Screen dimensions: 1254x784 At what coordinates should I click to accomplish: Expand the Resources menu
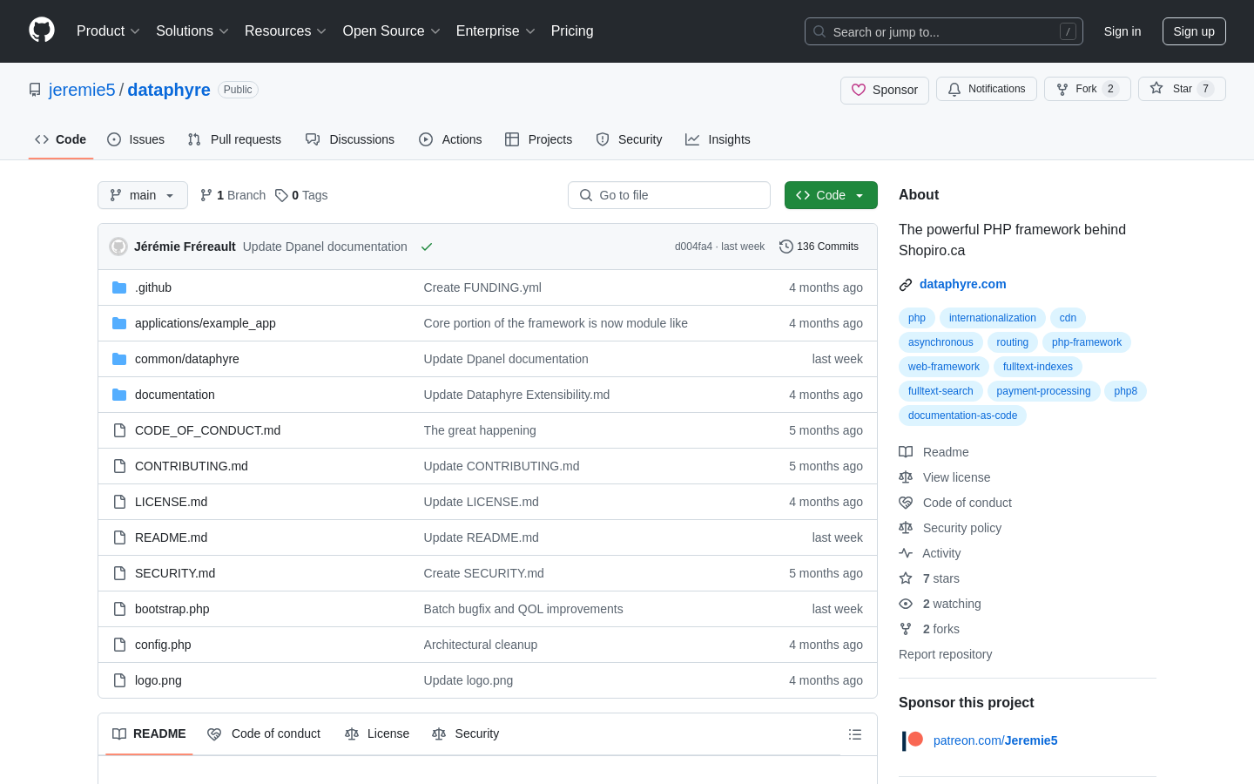pos(285,30)
